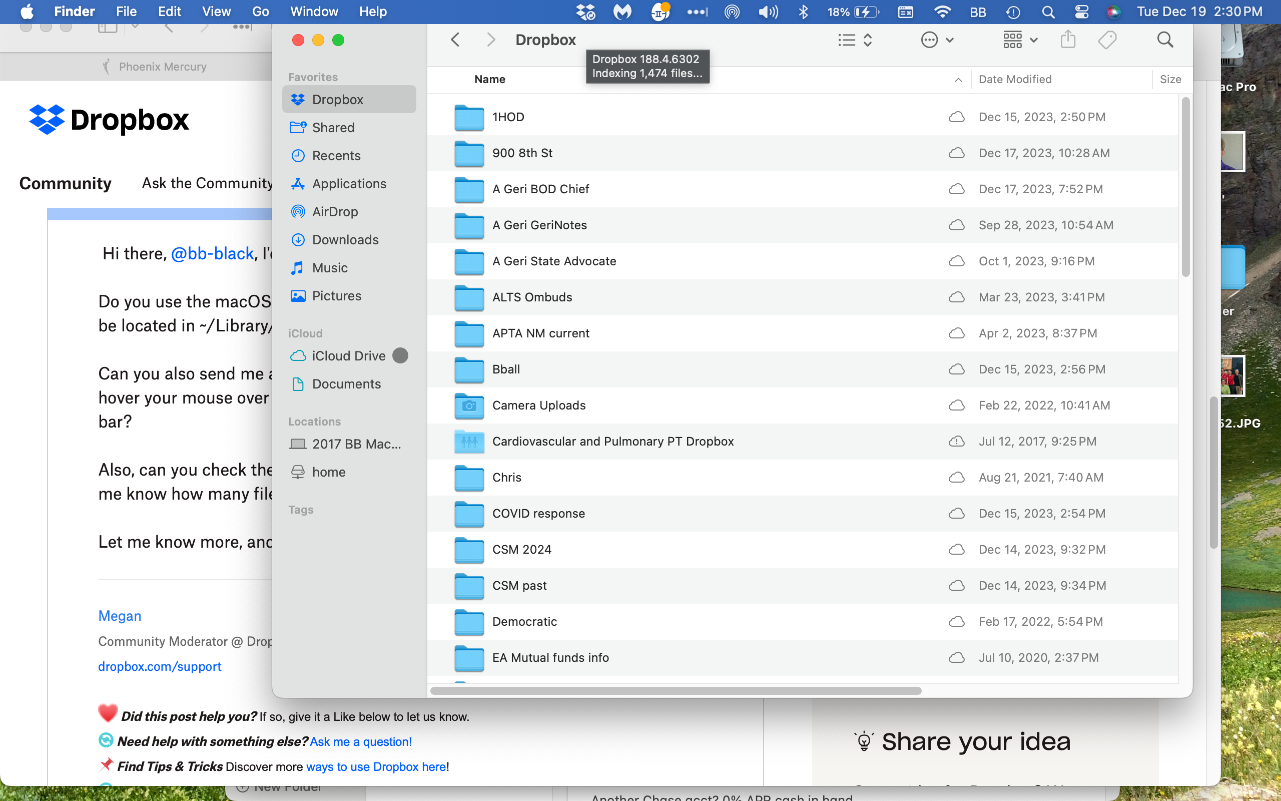1281x801 pixels.
Task: Select Shared in Finder sidebar
Action: (349, 127)
